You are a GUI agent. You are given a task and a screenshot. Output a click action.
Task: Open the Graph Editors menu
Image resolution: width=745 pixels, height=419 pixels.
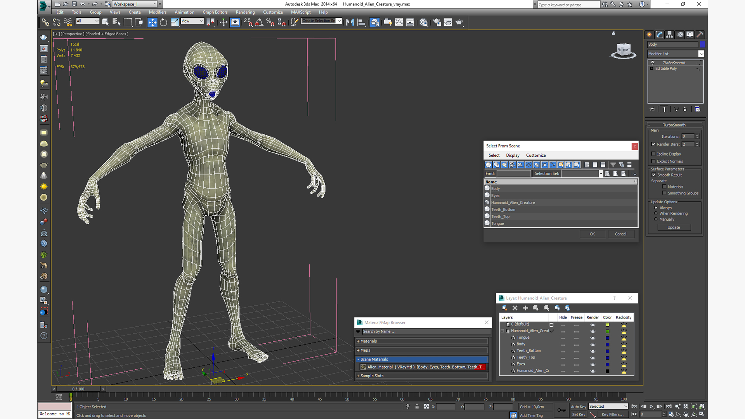pos(215,12)
